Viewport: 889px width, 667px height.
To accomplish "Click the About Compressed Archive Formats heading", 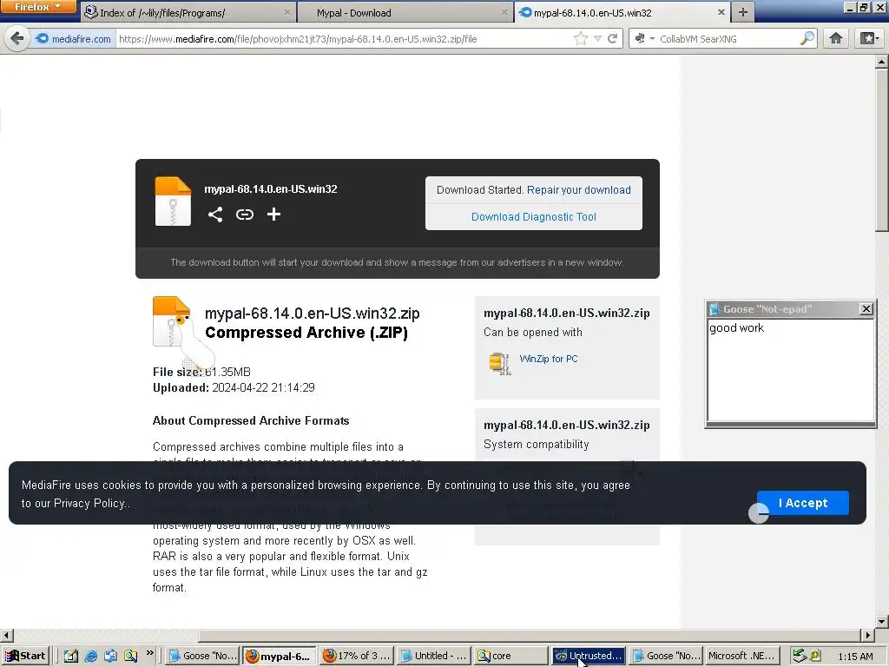I will [251, 421].
